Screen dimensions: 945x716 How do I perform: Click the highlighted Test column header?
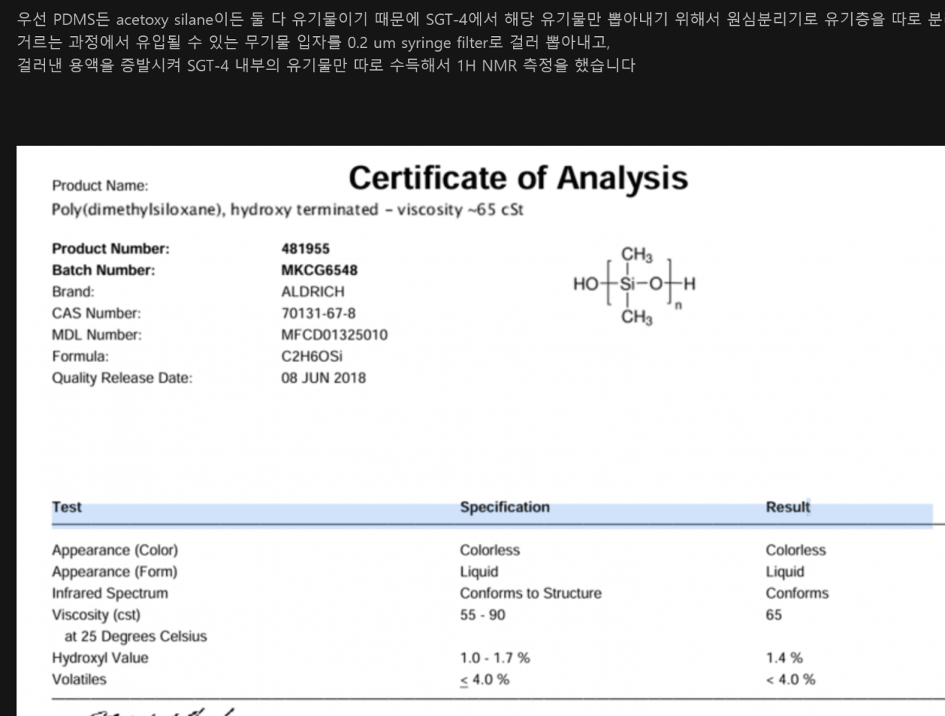[x=66, y=507]
